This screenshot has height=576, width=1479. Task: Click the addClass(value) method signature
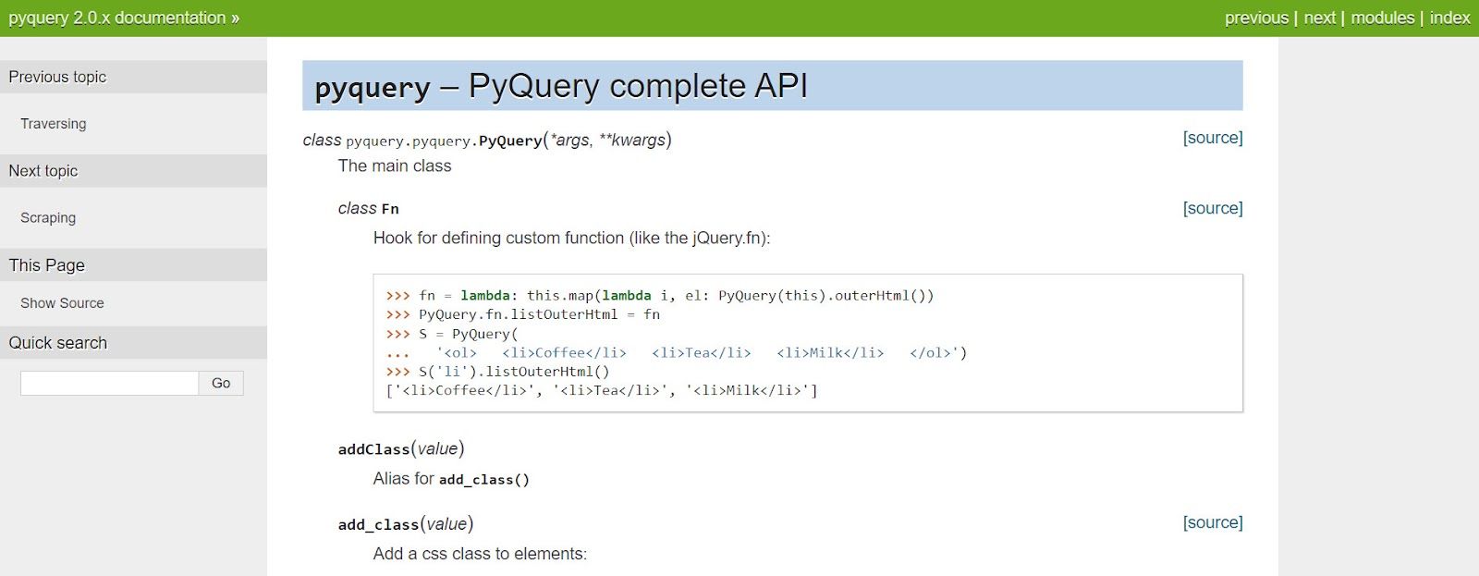coord(401,449)
